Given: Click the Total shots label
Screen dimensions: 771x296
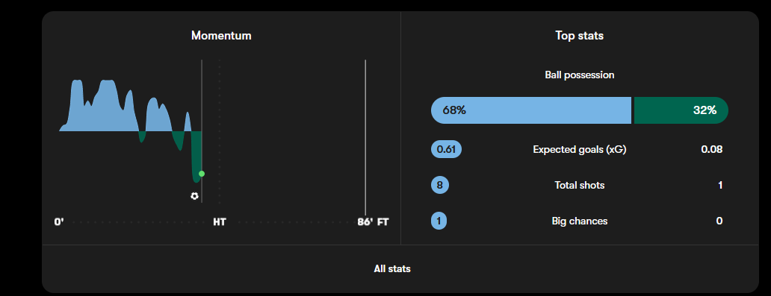Looking at the screenshot, I should [579, 186].
